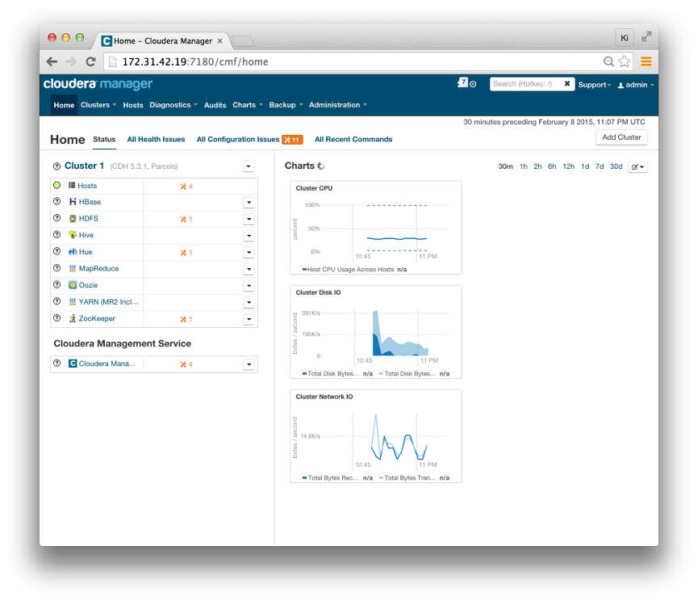Select the Status tab
Viewport: 698px width, 601px height.
(104, 139)
